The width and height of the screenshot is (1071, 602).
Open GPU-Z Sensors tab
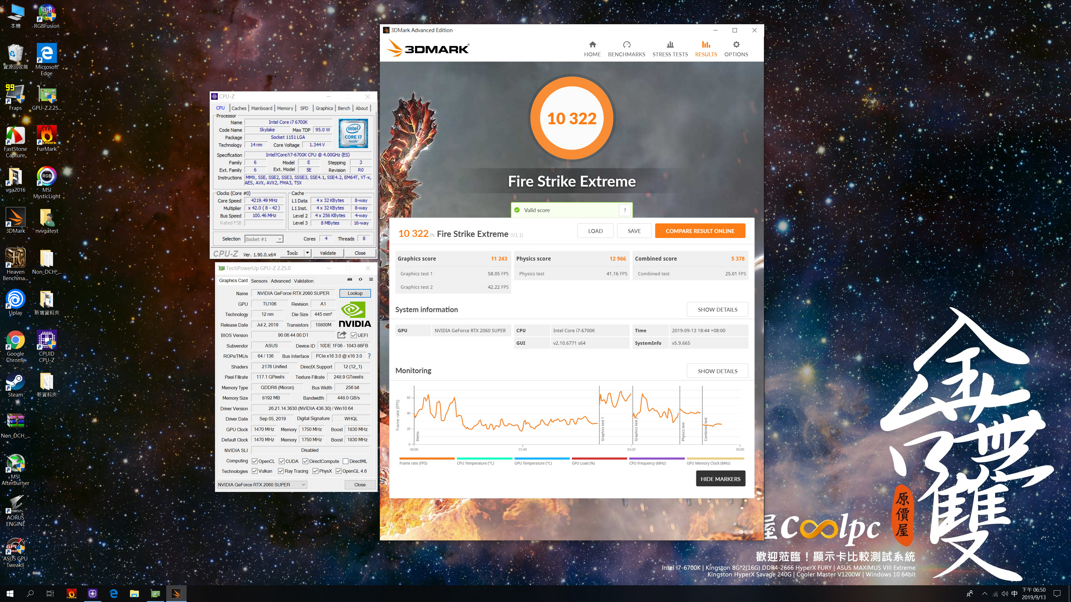[x=259, y=281]
